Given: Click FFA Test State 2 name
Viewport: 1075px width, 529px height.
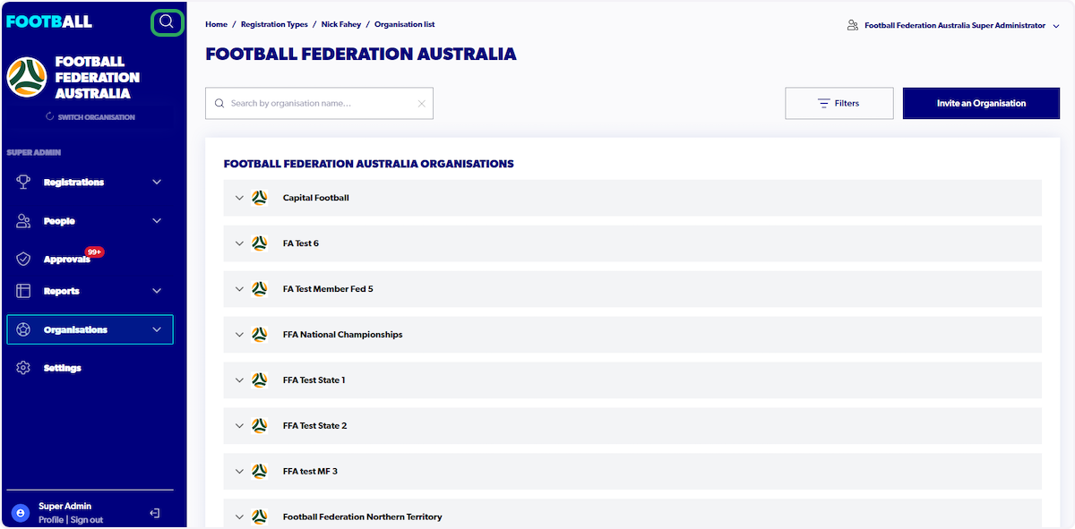Looking at the screenshot, I should click(315, 426).
